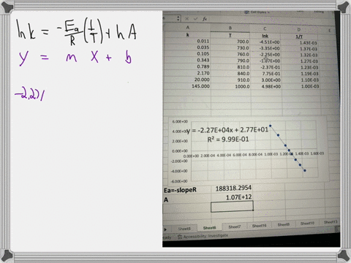Click the Name Box stepper arrows

click(178, 18)
